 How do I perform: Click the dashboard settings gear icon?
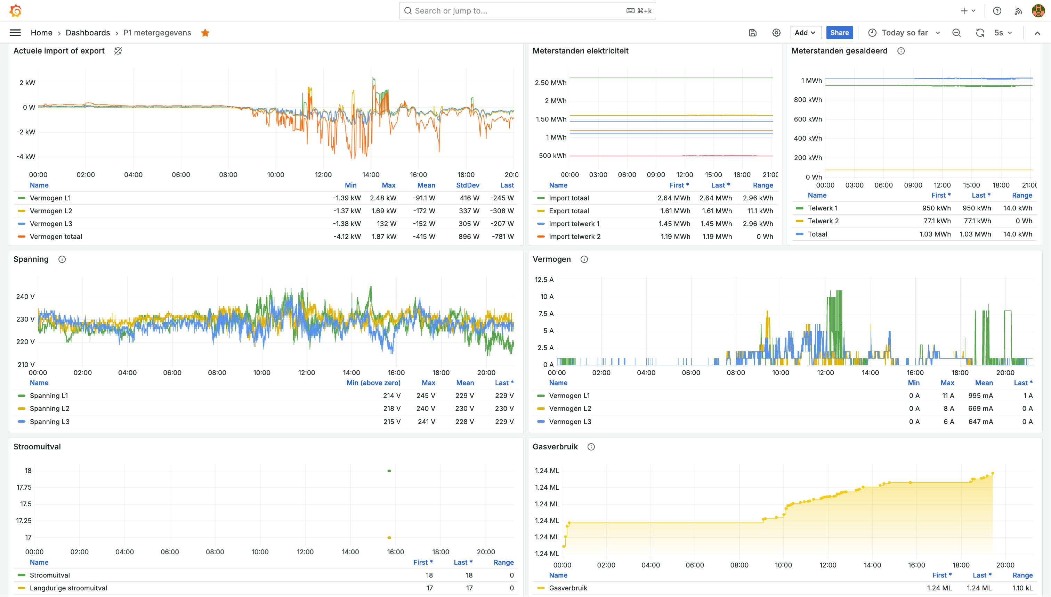[x=776, y=32]
